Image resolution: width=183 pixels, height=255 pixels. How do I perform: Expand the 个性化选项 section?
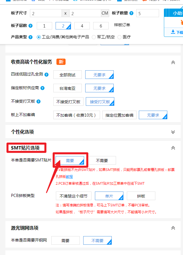click(173, 132)
